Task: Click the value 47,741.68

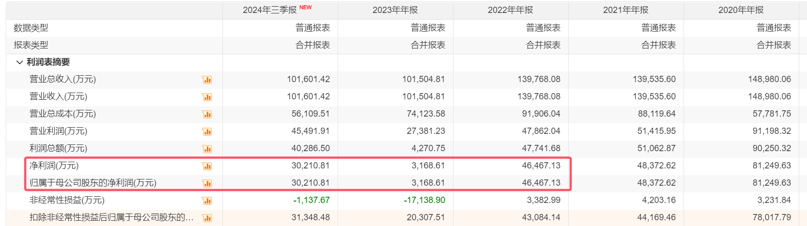Action: coord(541,148)
